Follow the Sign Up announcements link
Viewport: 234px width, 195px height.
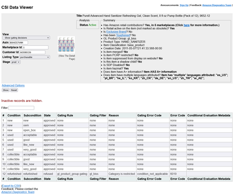tap(184, 5)
